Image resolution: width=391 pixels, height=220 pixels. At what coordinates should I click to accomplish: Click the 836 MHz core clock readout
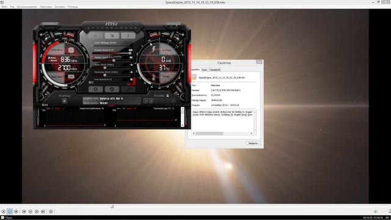[x=69, y=59]
